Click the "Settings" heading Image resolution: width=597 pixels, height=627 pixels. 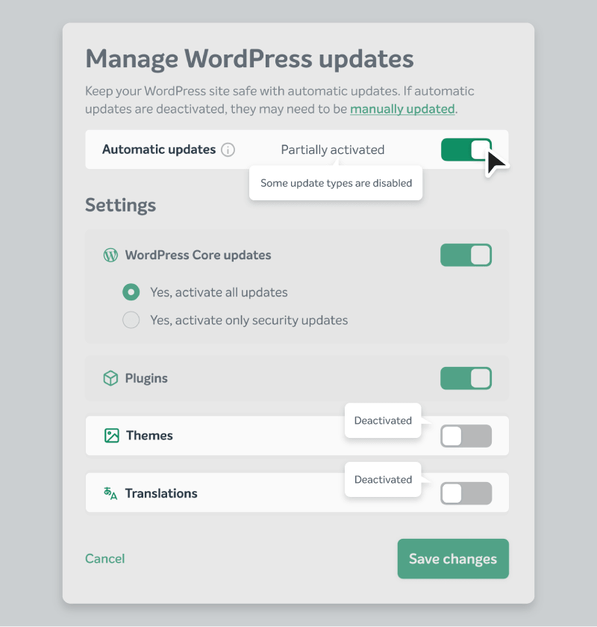tap(121, 205)
